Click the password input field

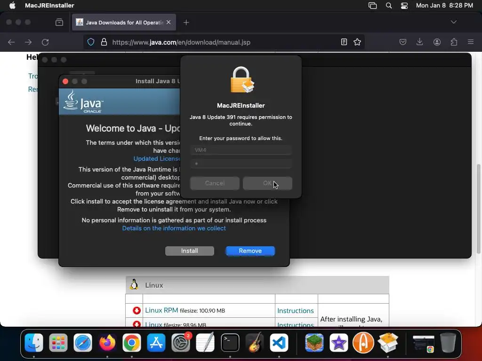pos(241,163)
